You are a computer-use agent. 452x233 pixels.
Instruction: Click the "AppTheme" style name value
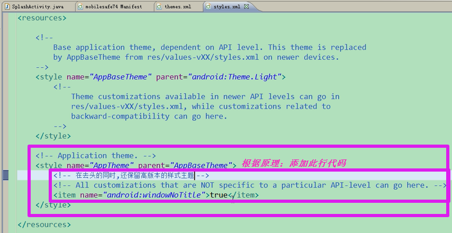pyautogui.click(x=112, y=165)
